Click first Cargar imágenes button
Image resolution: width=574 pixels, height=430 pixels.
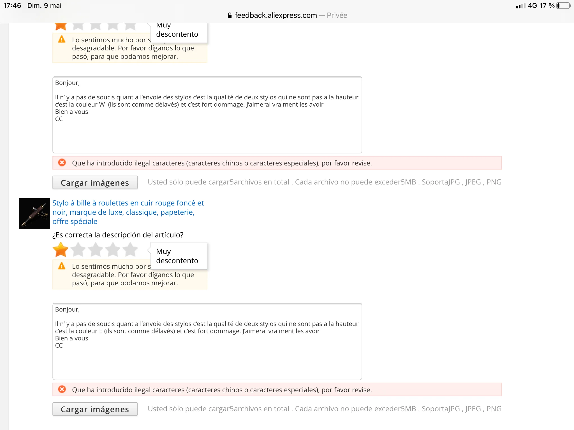click(95, 183)
